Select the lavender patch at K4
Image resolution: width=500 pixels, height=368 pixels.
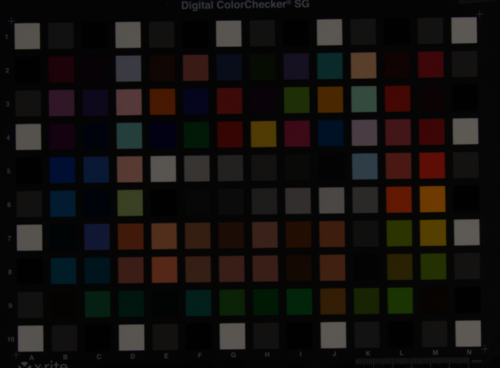364,133
